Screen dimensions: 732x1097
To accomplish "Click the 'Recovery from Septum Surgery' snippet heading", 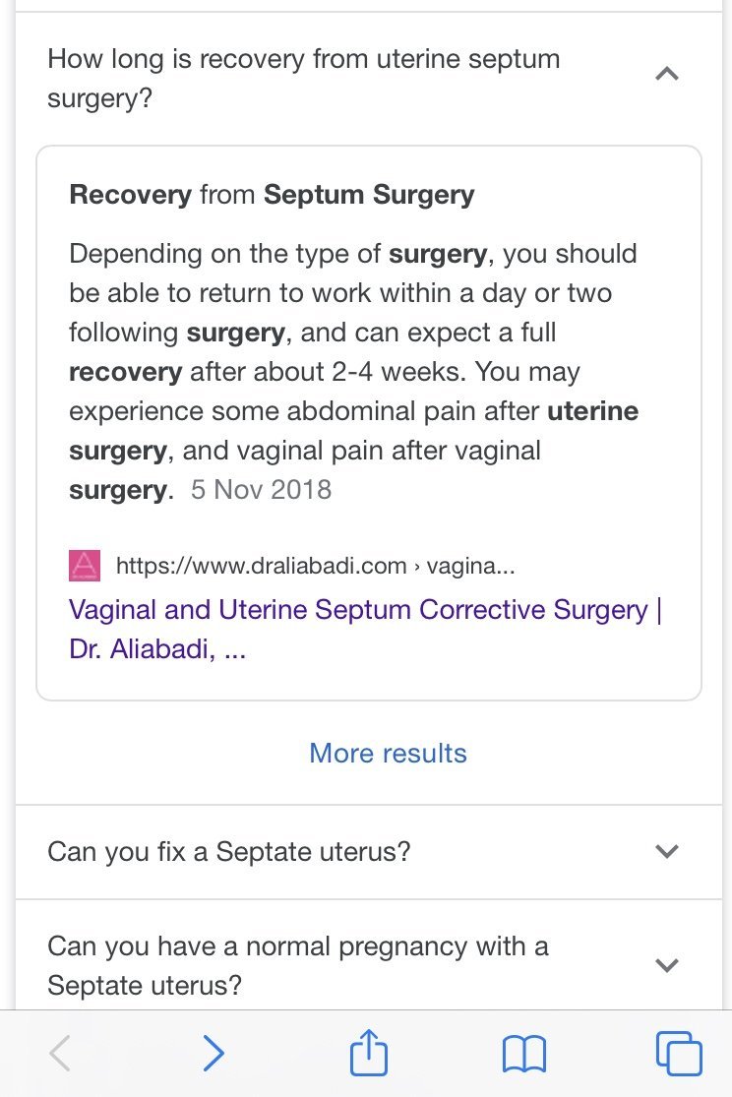I will [x=272, y=195].
